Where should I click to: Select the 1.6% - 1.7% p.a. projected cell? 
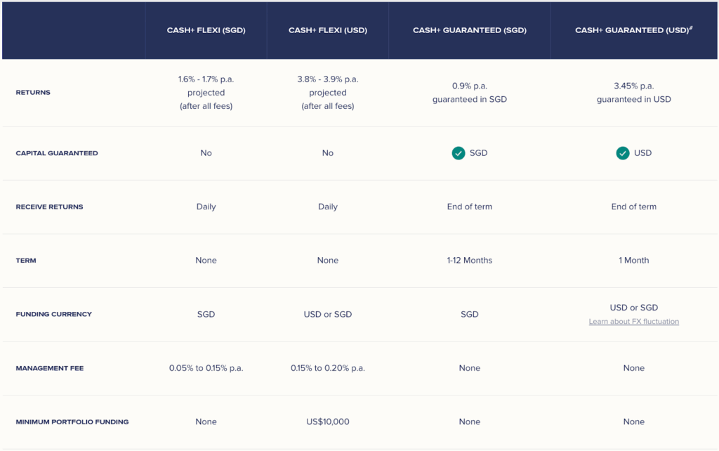[x=206, y=93]
